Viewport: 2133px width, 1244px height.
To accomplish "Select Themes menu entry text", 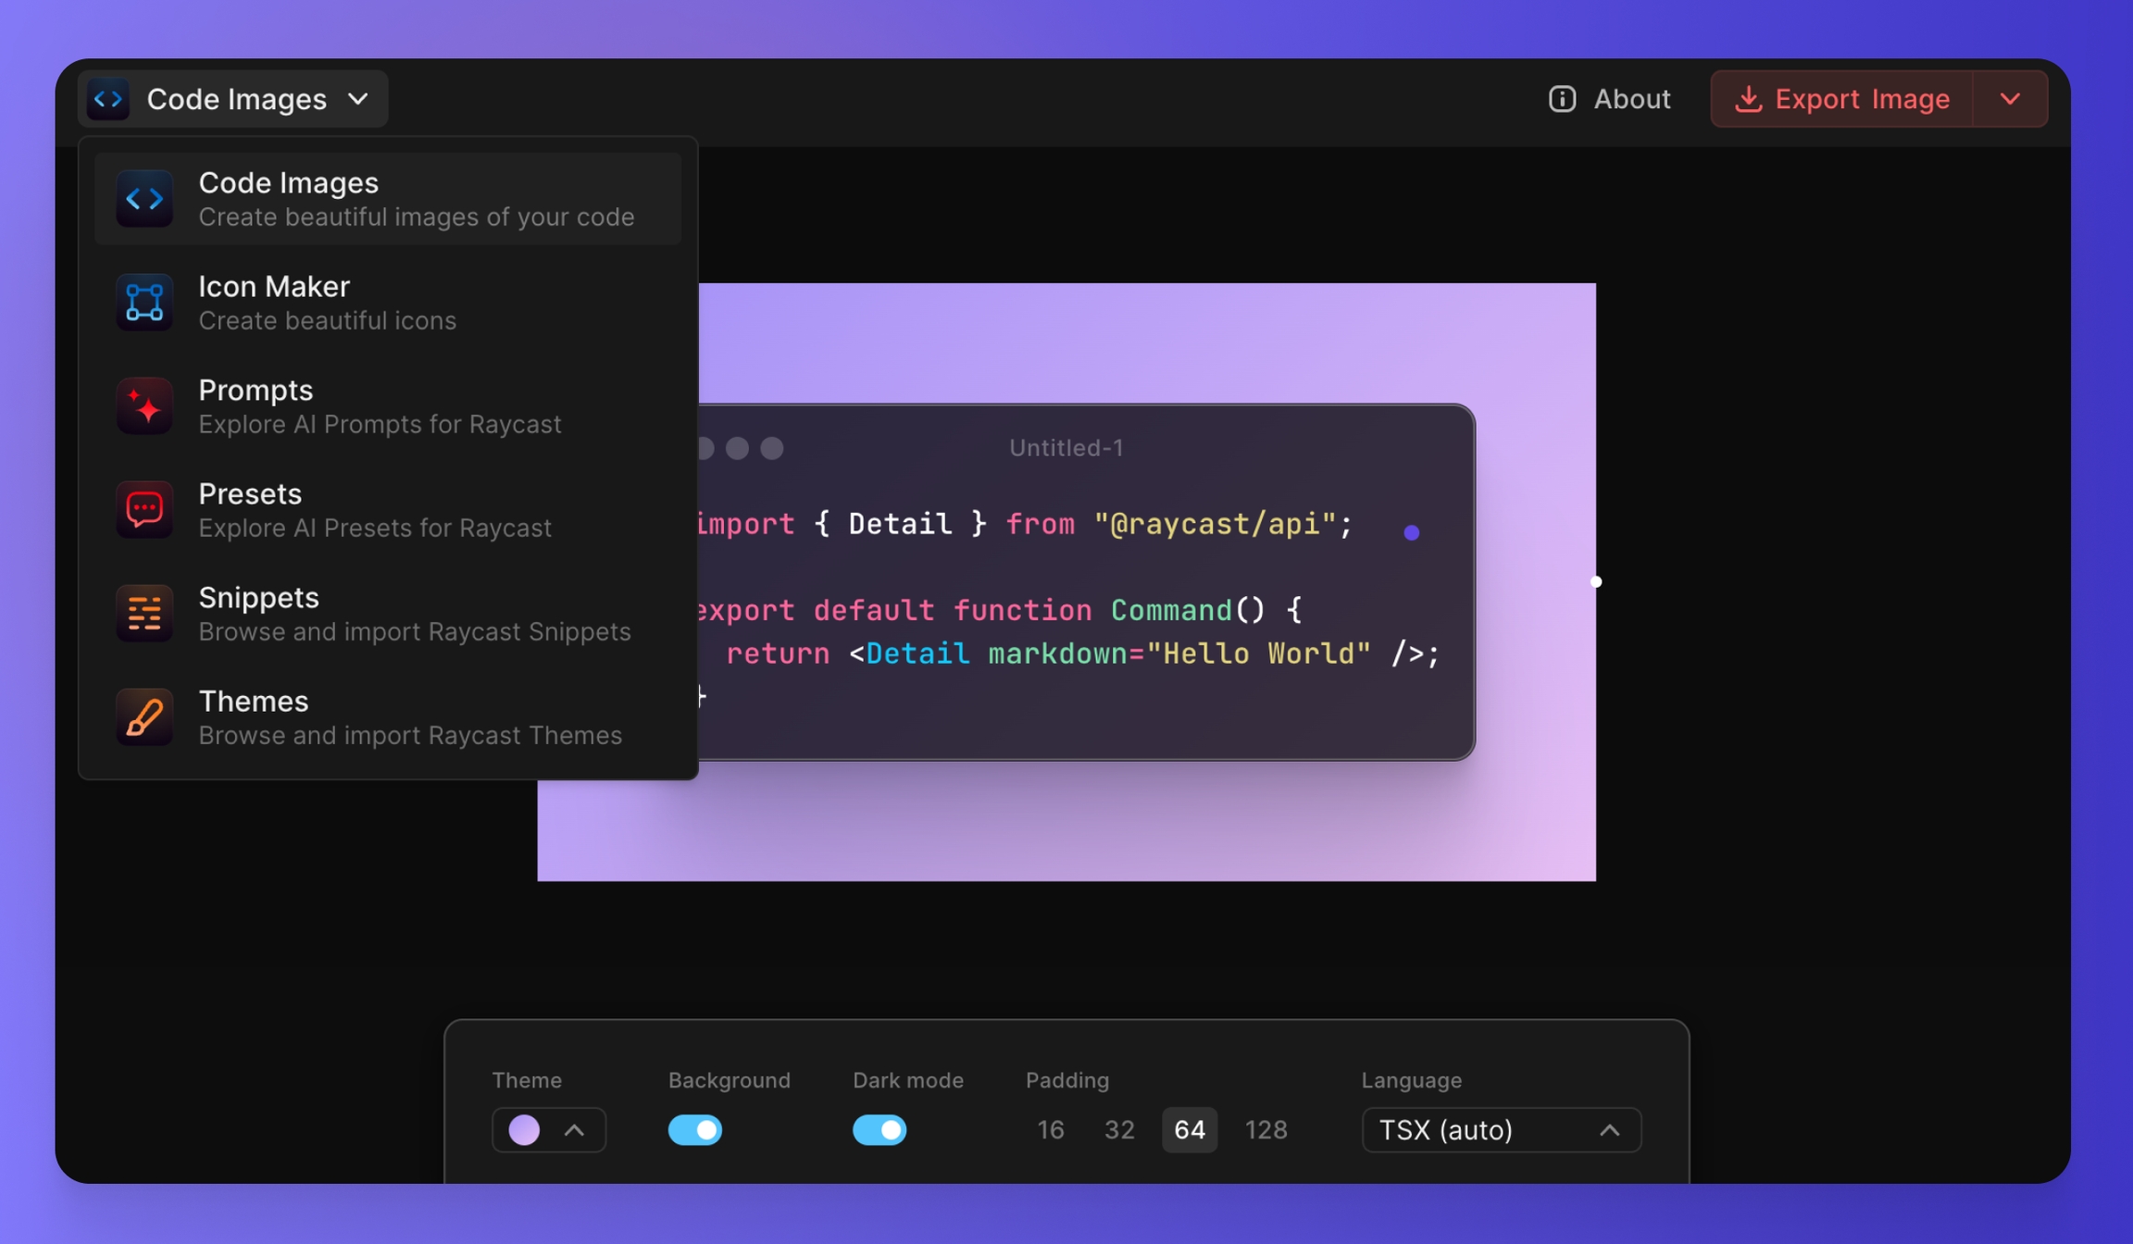I will coord(254,702).
